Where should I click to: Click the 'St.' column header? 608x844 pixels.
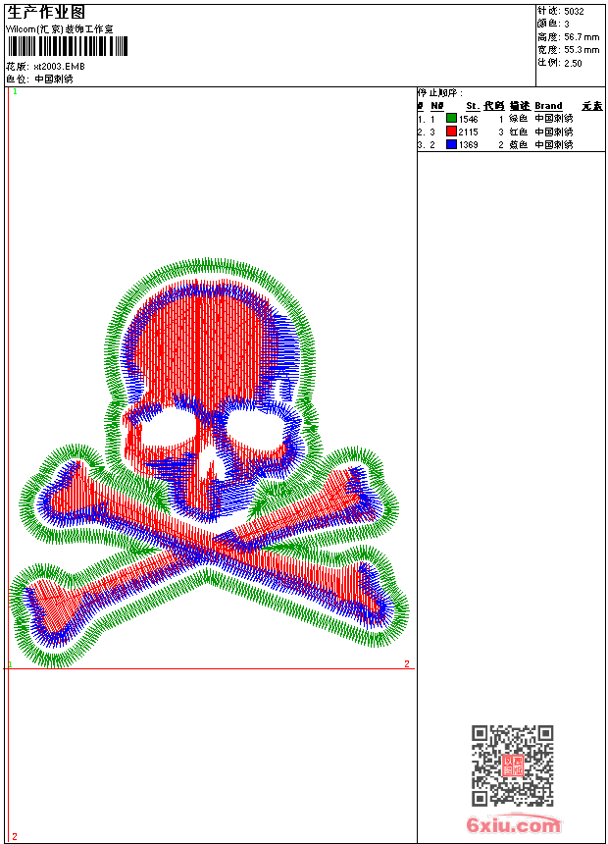pos(473,106)
